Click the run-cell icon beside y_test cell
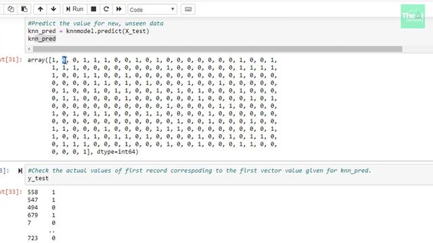The height and width of the screenshot is (243, 433). (20, 171)
